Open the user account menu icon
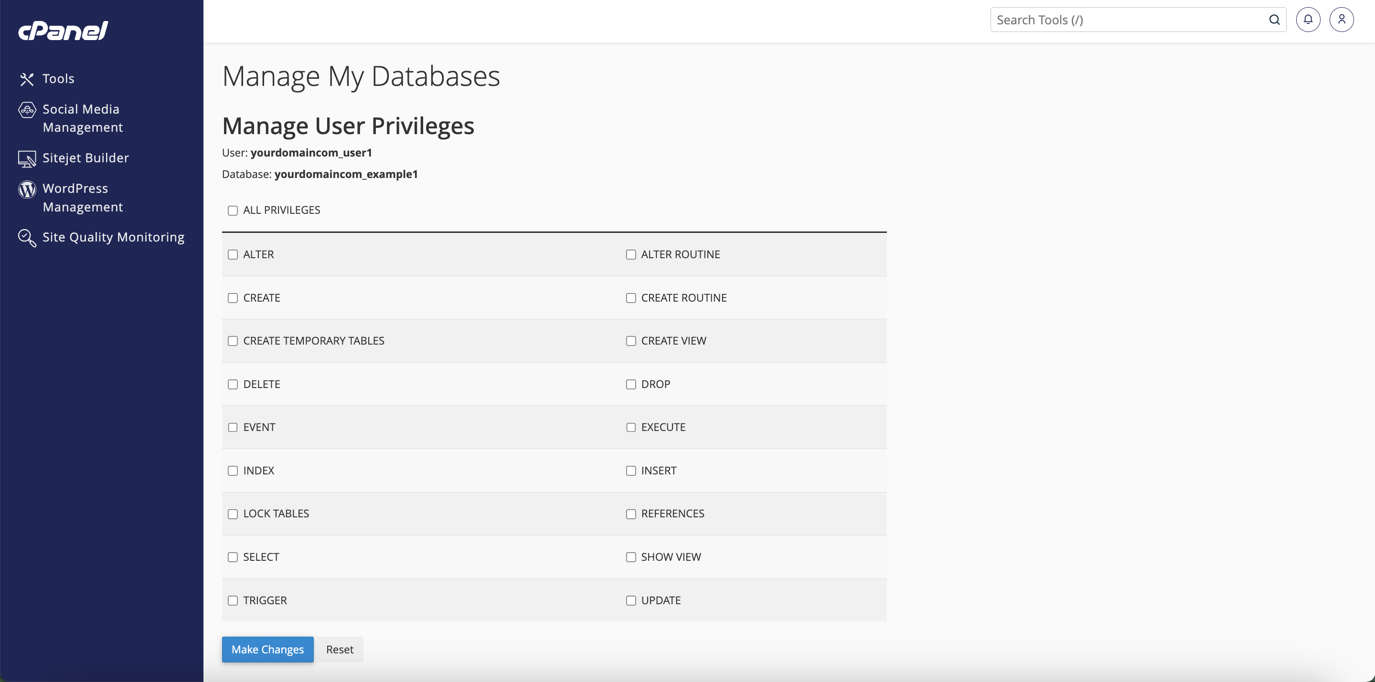 [1342, 20]
